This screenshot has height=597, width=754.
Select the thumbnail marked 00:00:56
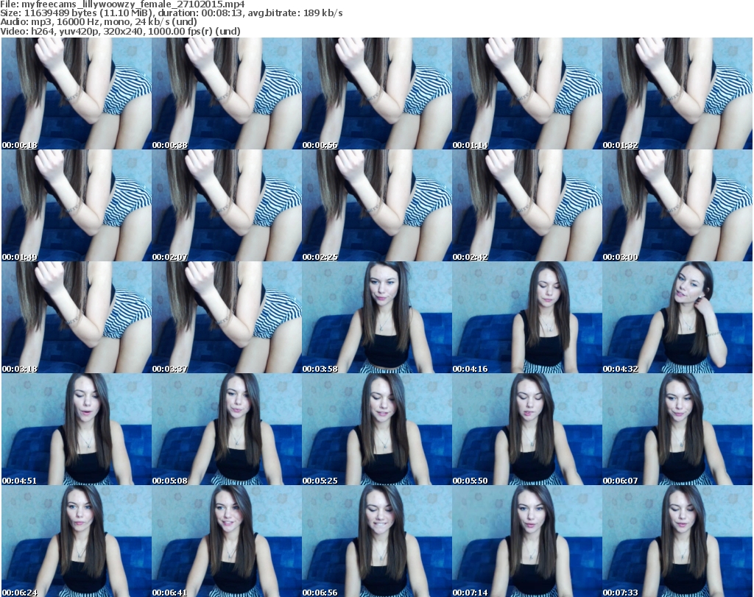tap(376, 93)
